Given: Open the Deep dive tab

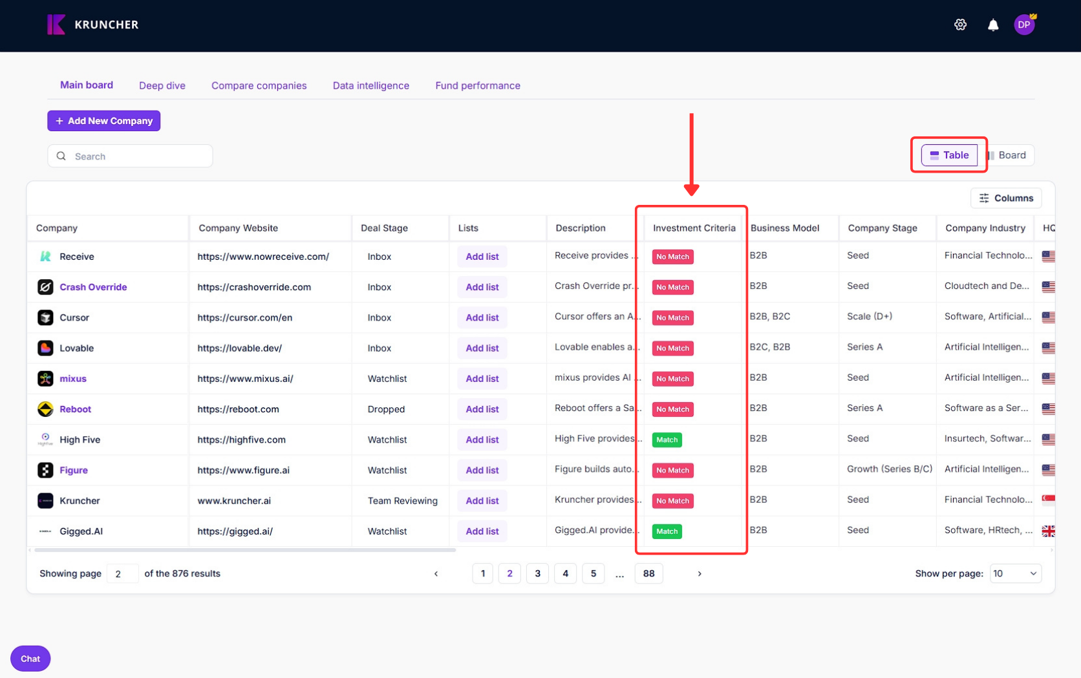Looking at the screenshot, I should (162, 85).
